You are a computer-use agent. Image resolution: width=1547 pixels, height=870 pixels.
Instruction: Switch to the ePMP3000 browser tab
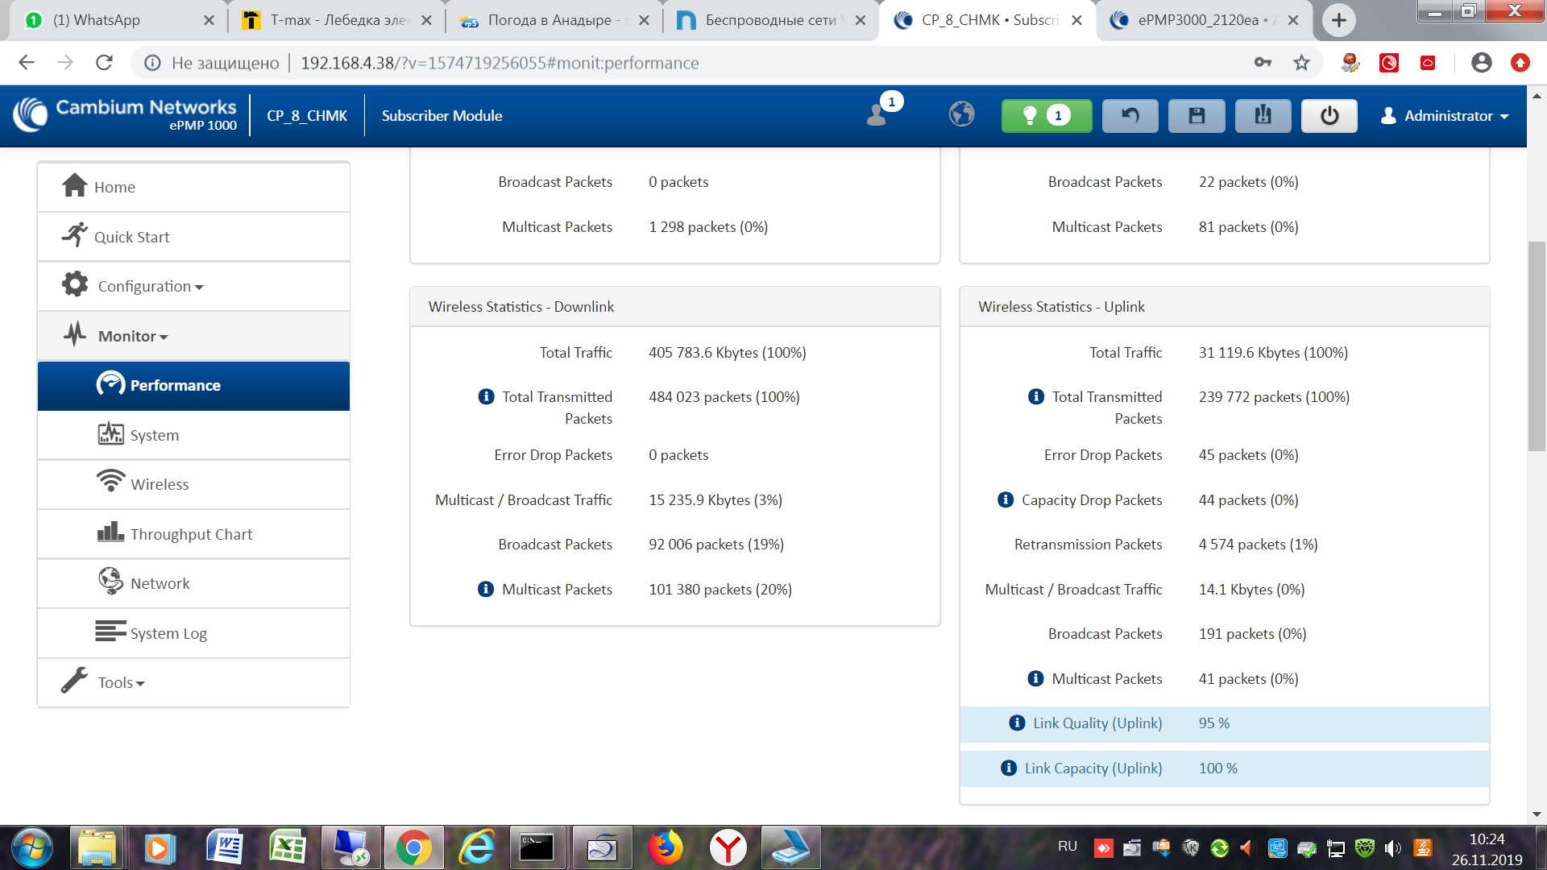(x=1198, y=20)
